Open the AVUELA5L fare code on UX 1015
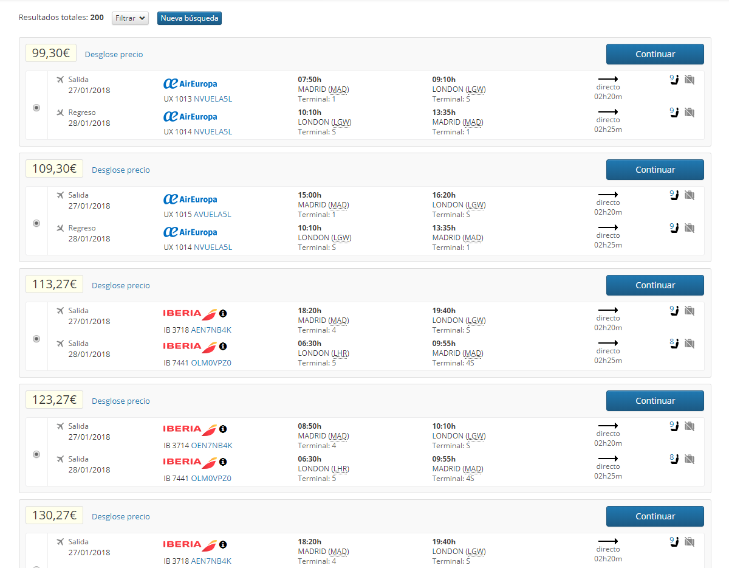This screenshot has height=568, width=729. tap(213, 215)
